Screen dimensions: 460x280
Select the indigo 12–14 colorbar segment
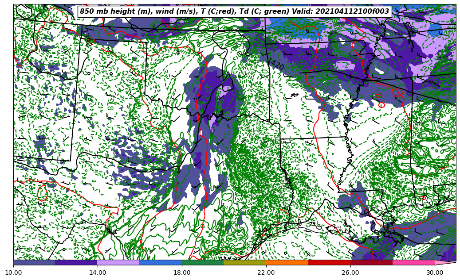pyautogui.click(x=76, y=262)
